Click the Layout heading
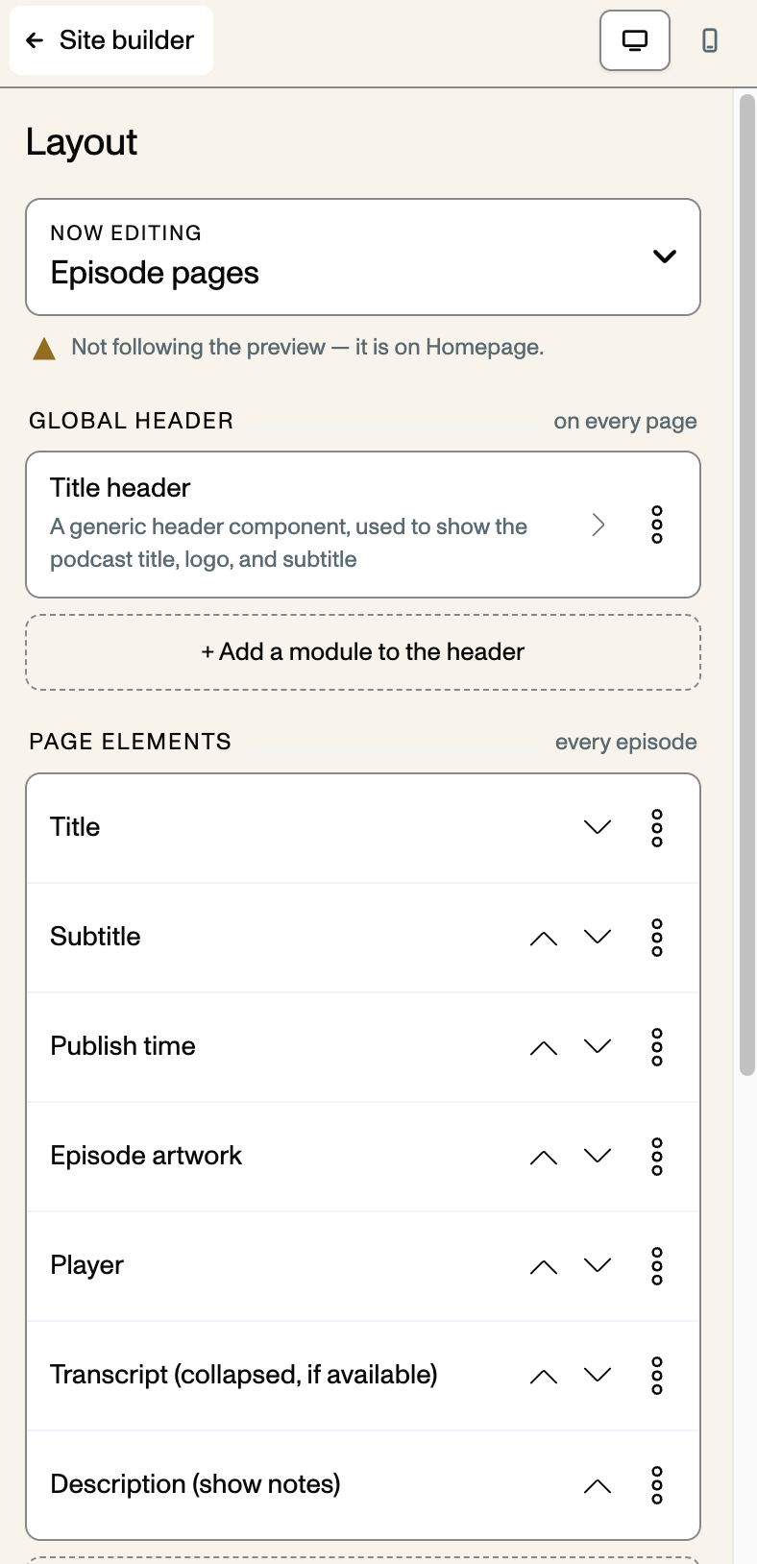The image size is (757, 1564). [x=82, y=142]
